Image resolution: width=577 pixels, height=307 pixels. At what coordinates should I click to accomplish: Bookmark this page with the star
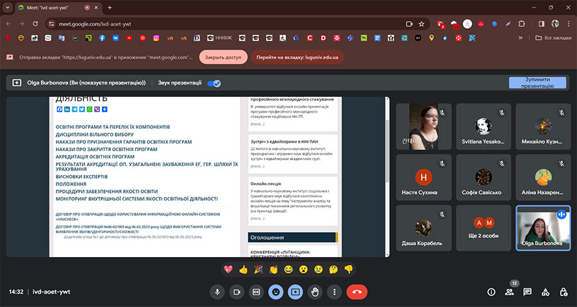pos(421,24)
